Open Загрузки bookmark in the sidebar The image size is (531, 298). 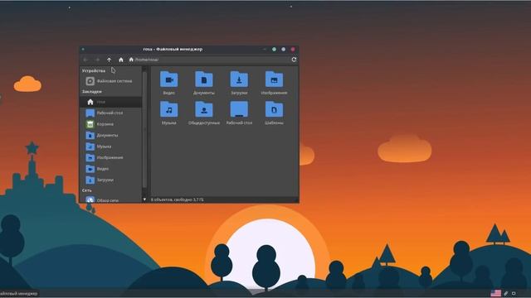coord(110,180)
